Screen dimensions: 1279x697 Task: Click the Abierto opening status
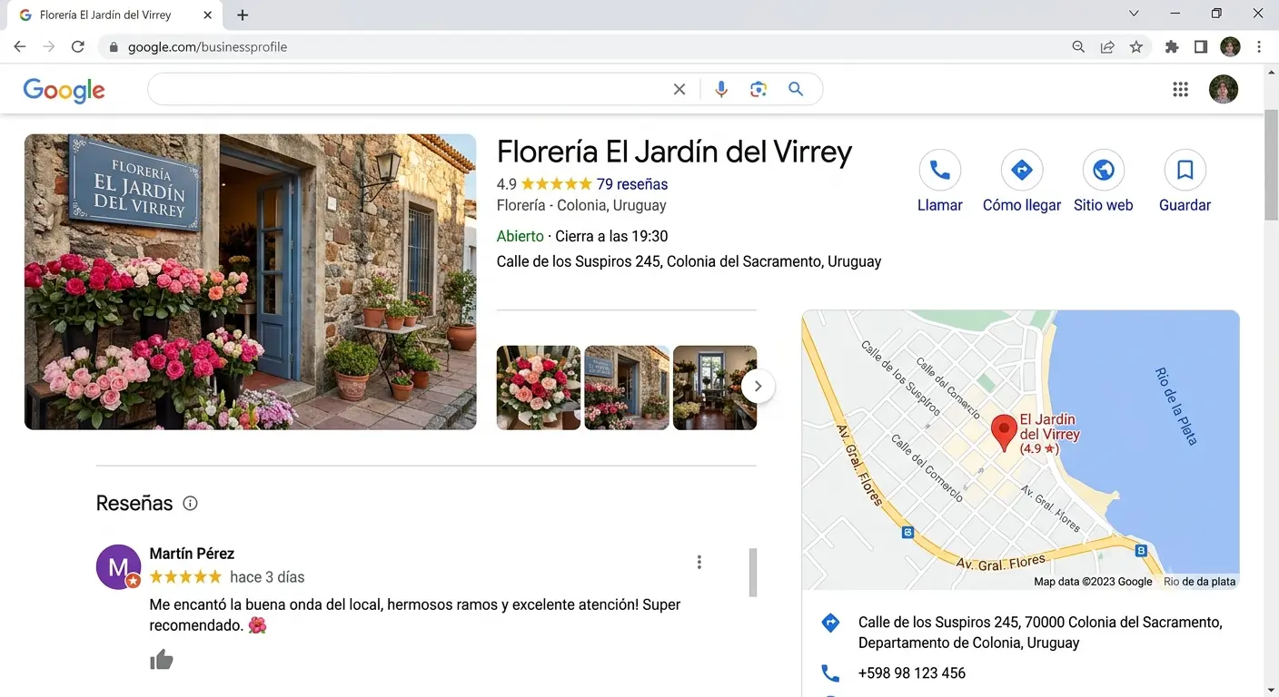click(520, 237)
